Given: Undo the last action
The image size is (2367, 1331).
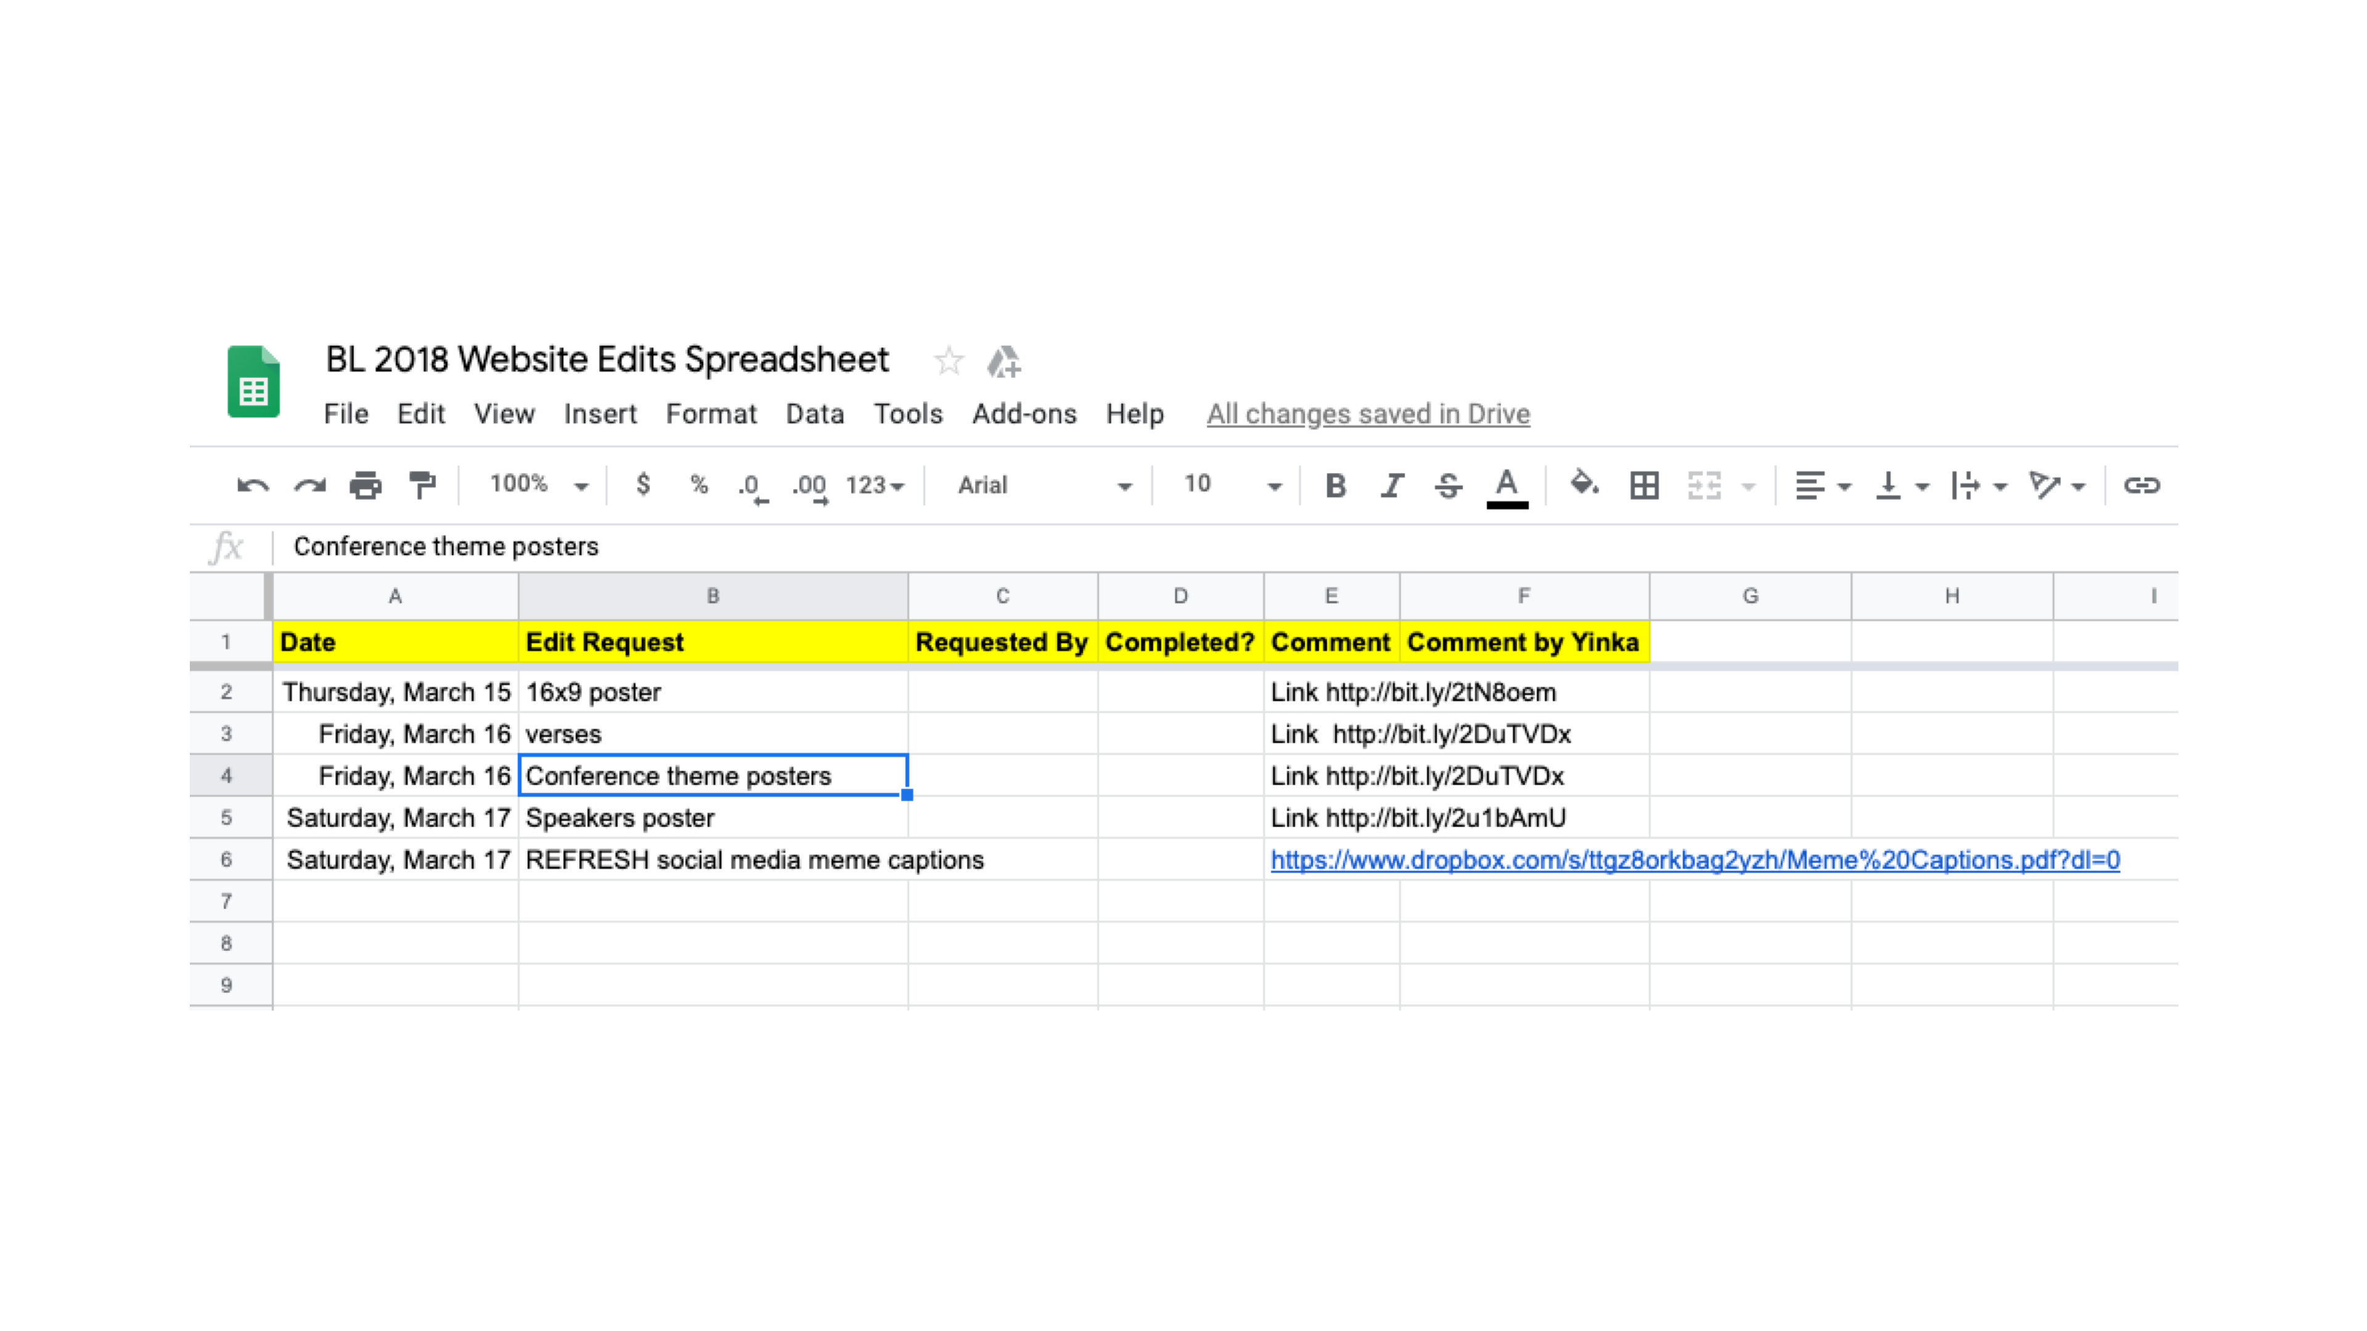Looking at the screenshot, I should point(253,485).
